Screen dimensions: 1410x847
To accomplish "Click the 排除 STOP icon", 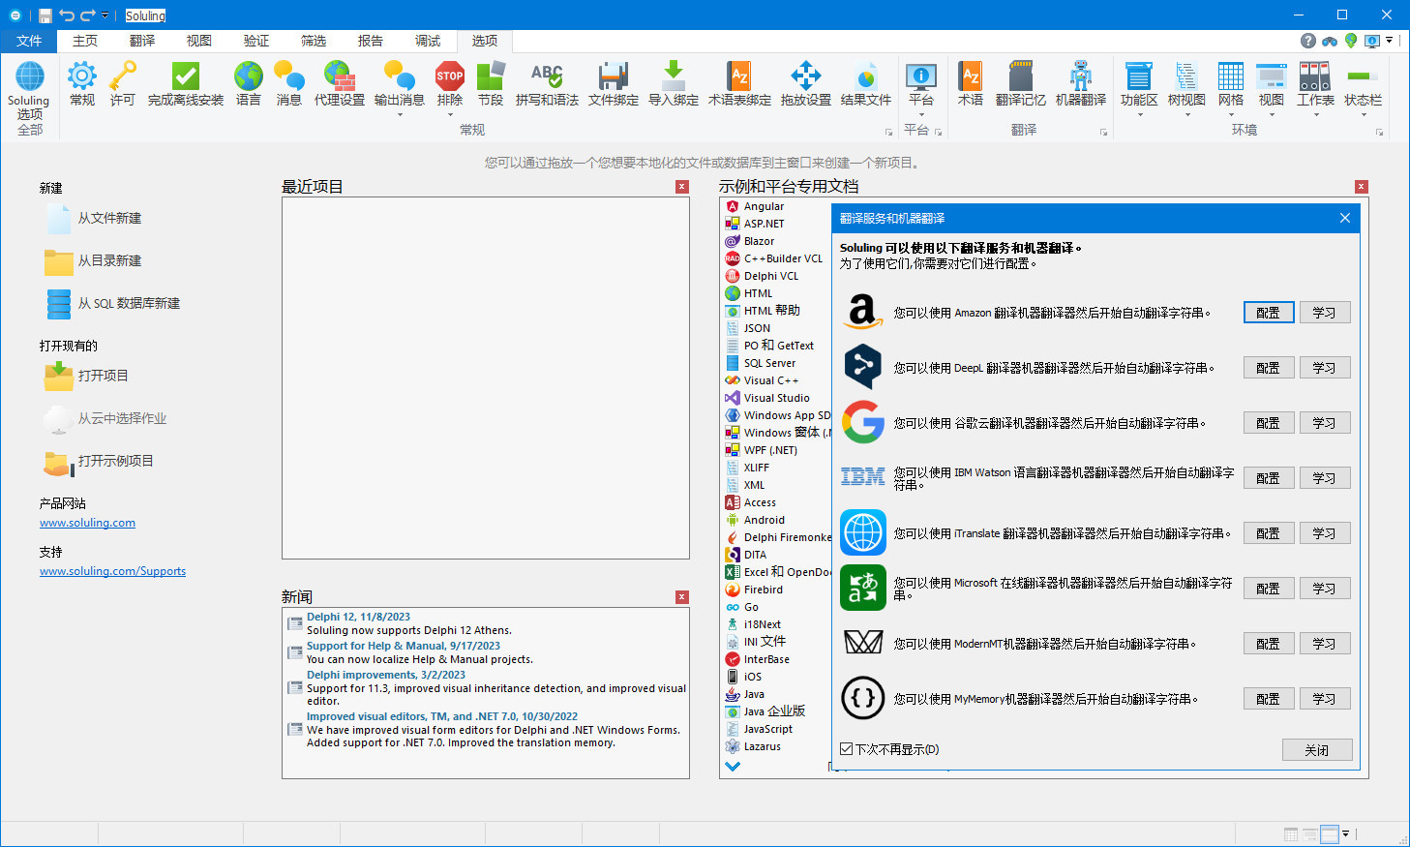I will (449, 79).
